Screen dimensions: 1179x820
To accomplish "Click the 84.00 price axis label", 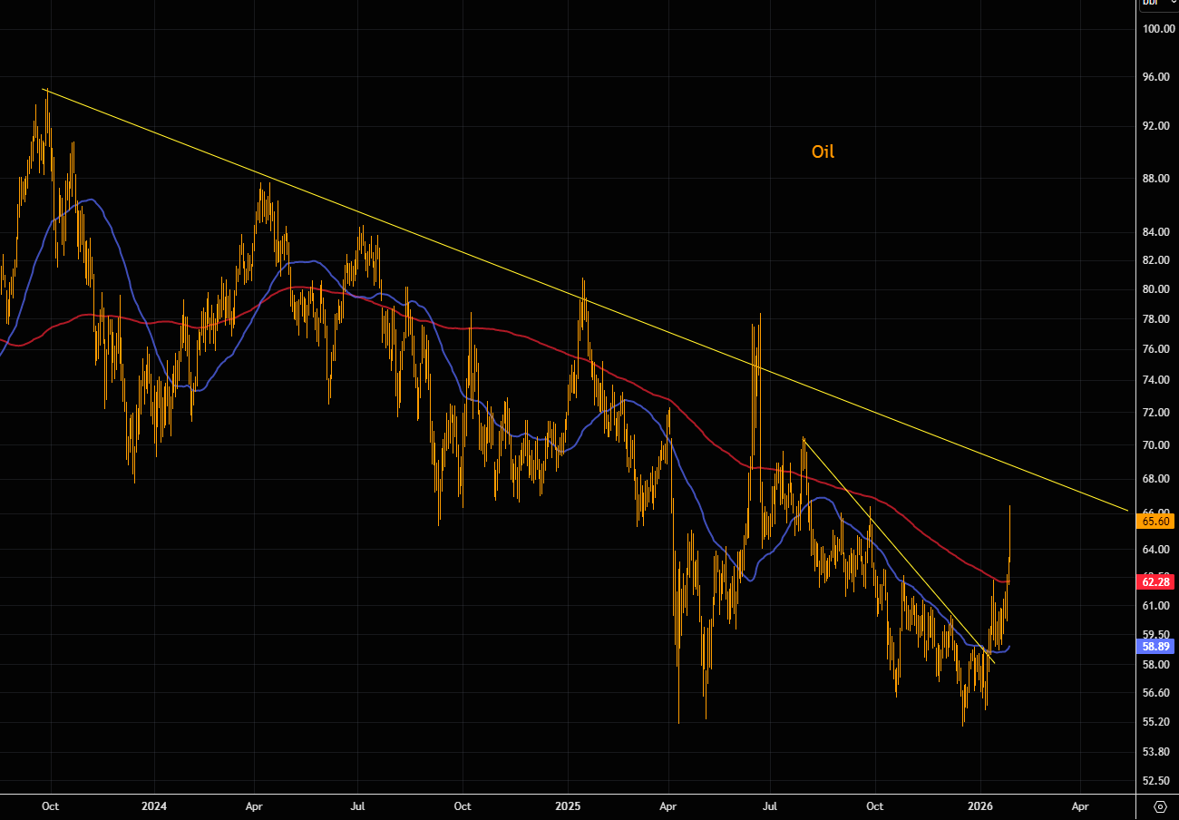I will 1155,232.
